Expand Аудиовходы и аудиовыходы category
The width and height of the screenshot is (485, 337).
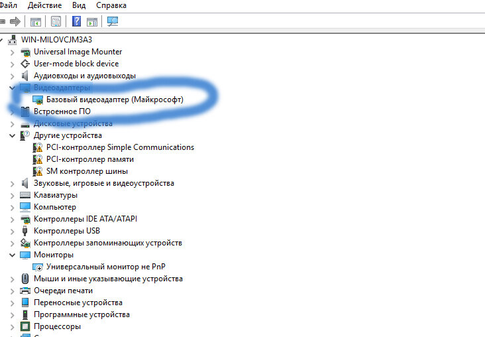pos(12,76)
